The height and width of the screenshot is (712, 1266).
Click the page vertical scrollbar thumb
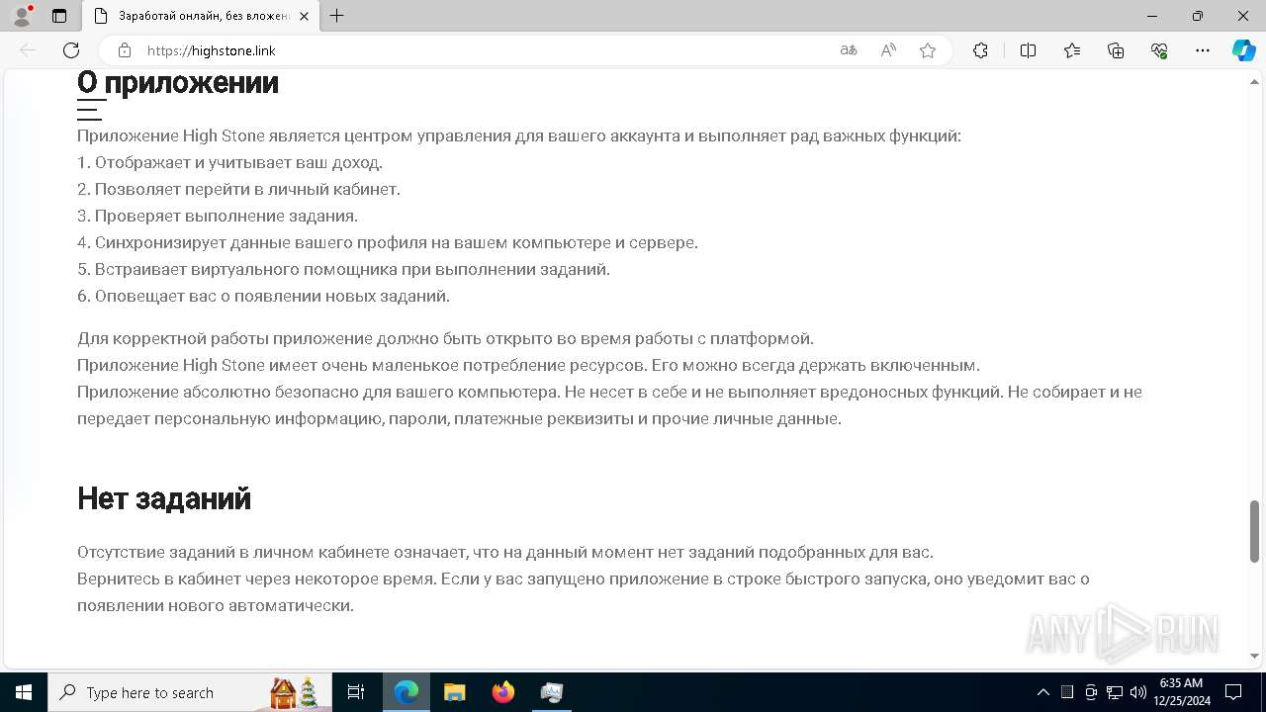coord(1255,531)
